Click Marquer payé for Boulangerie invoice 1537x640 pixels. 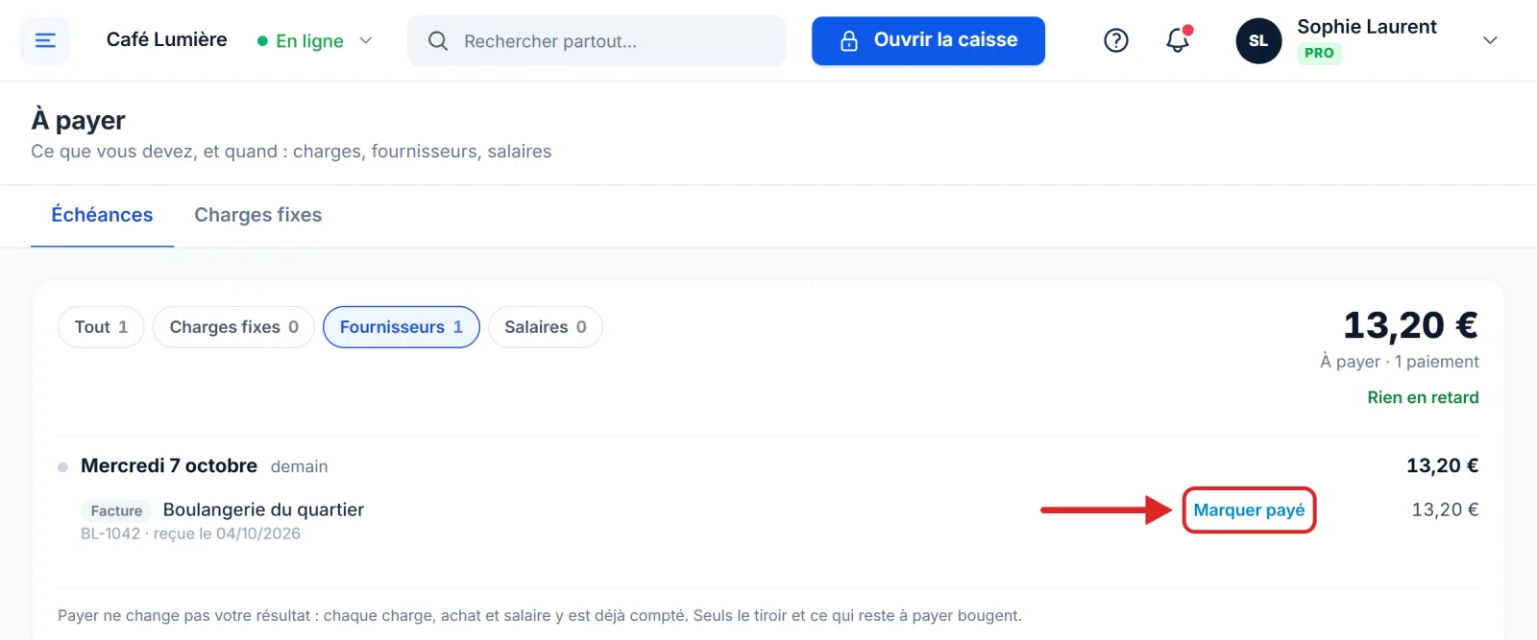tap(1249, 510)
